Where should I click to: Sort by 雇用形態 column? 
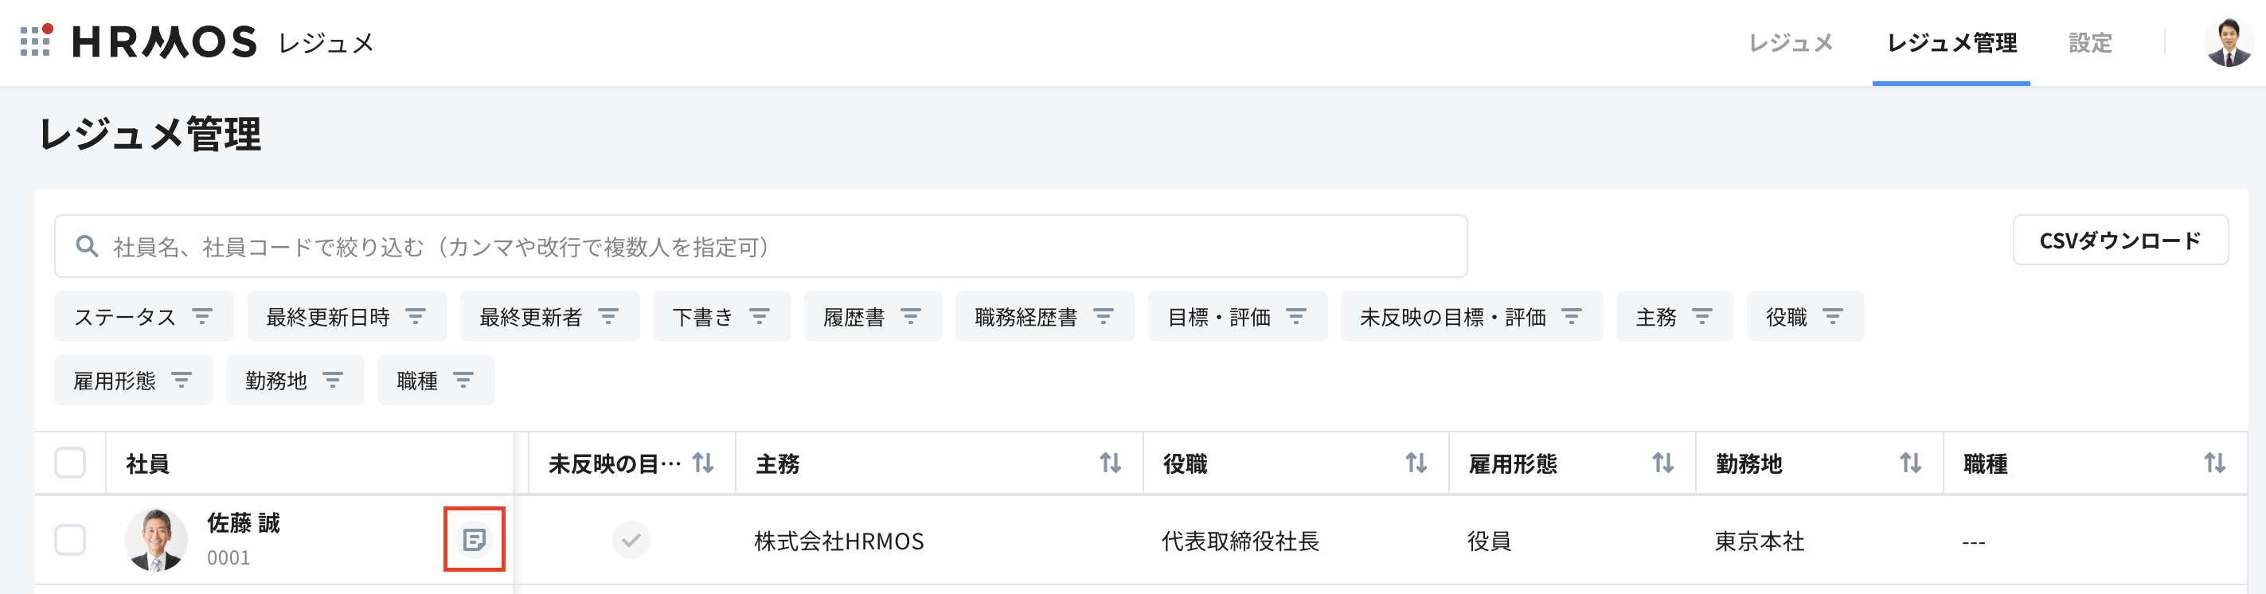1662,463
